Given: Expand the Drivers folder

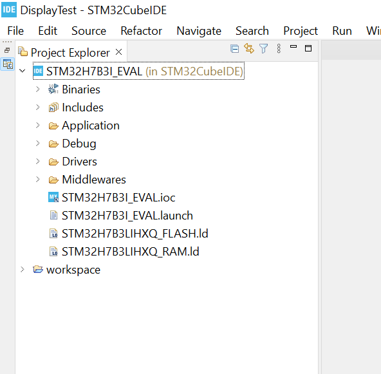Looking at the screenshot, I should pos(38,161).
